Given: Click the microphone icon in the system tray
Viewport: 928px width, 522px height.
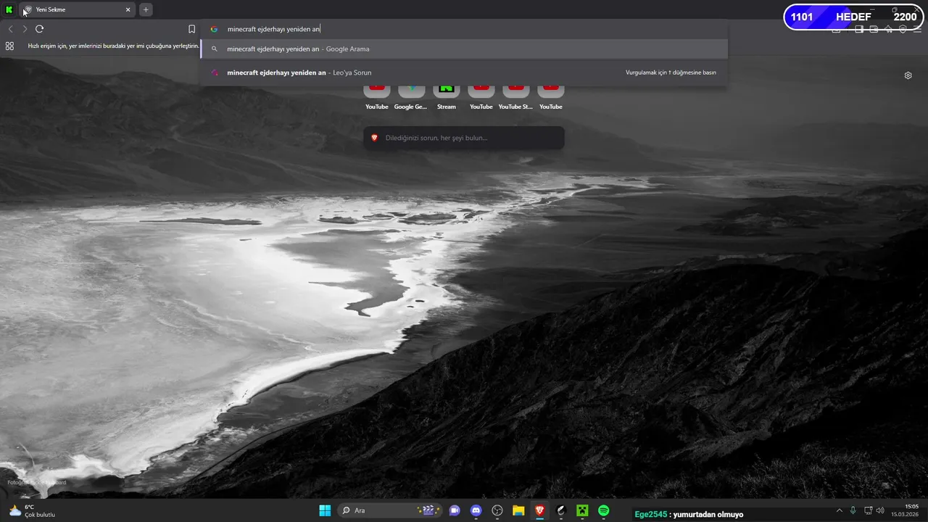Looking at the screenshot, I should click(853, 510).
